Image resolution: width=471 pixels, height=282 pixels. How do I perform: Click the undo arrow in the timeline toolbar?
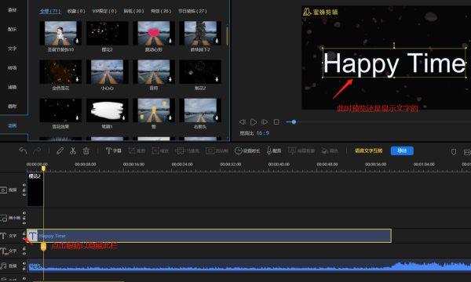point(23,150)
